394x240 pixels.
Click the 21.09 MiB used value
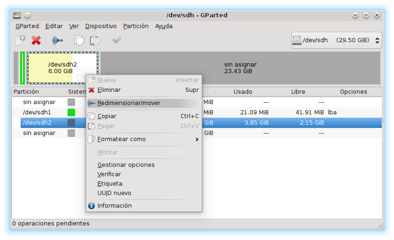[254, 112]
